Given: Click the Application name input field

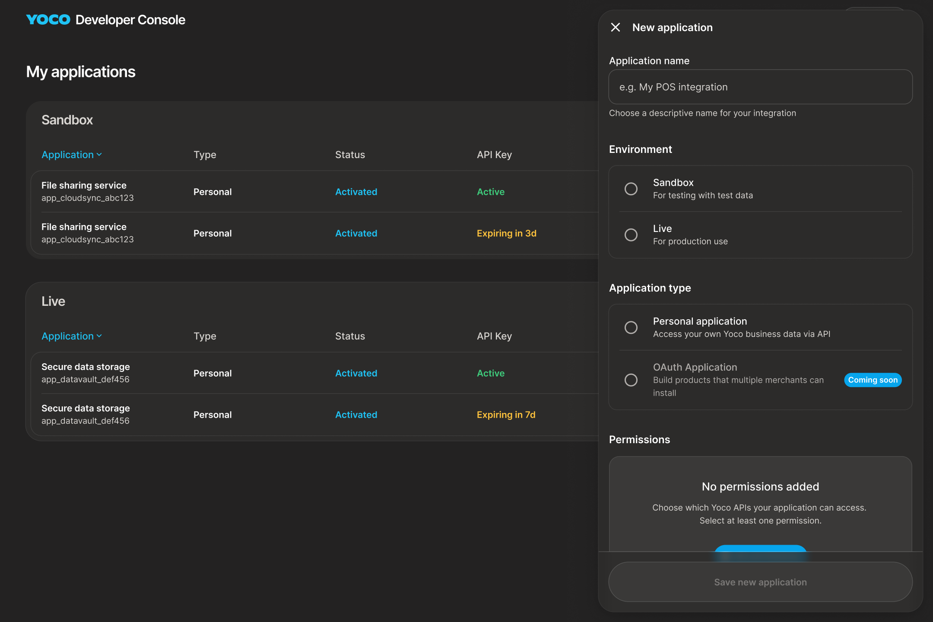Looking at the screenshot, I should (x=760, y=87).
